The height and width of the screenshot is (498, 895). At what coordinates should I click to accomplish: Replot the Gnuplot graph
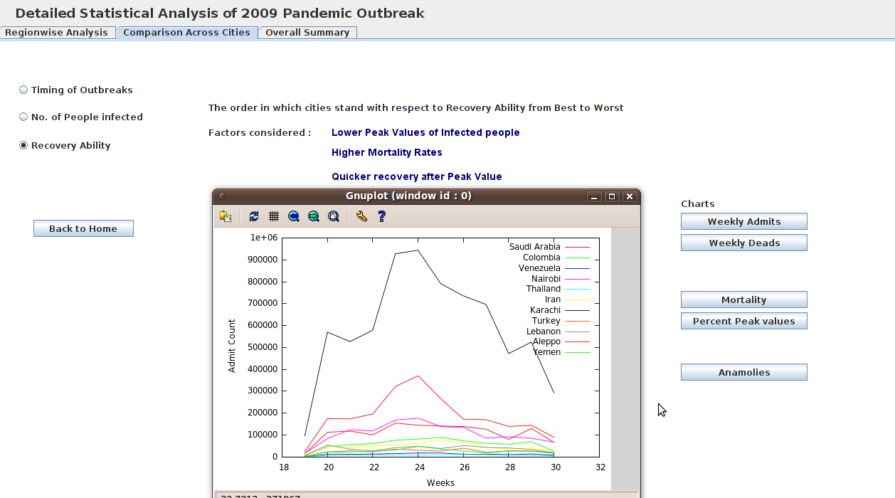[254, 216]
